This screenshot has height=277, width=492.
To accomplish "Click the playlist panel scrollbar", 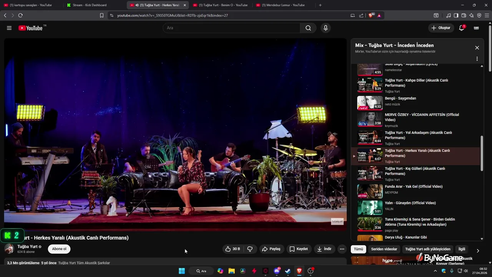I will click(x=482, y=153).
